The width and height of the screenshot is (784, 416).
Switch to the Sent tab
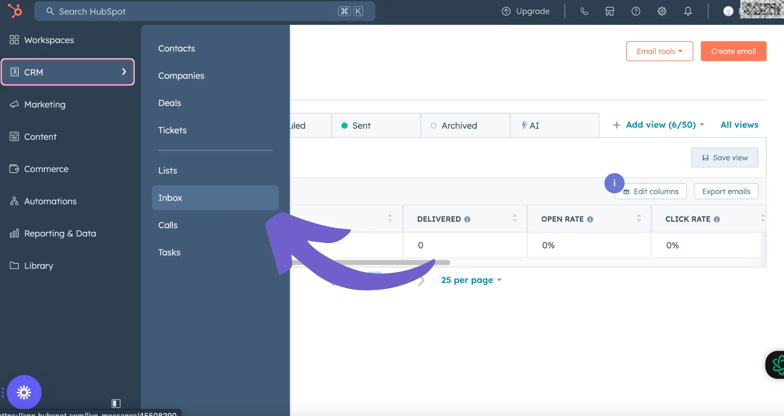(376, 125)
